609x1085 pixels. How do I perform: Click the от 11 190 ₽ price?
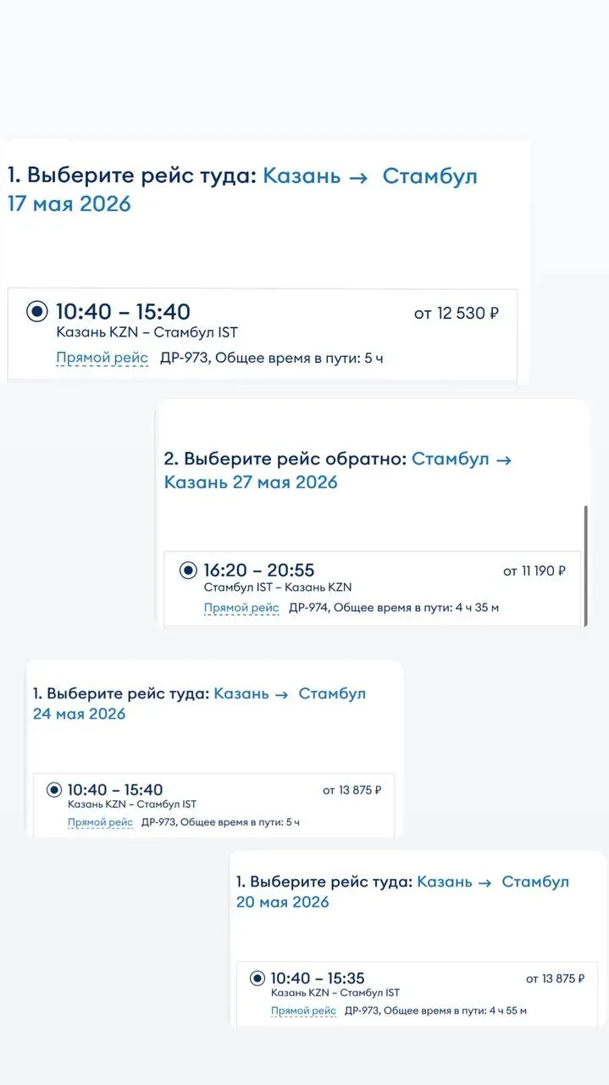tap(534, 571)
